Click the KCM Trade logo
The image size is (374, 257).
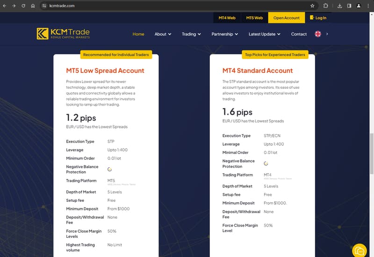pyautogui.click(x=63, y=34)
